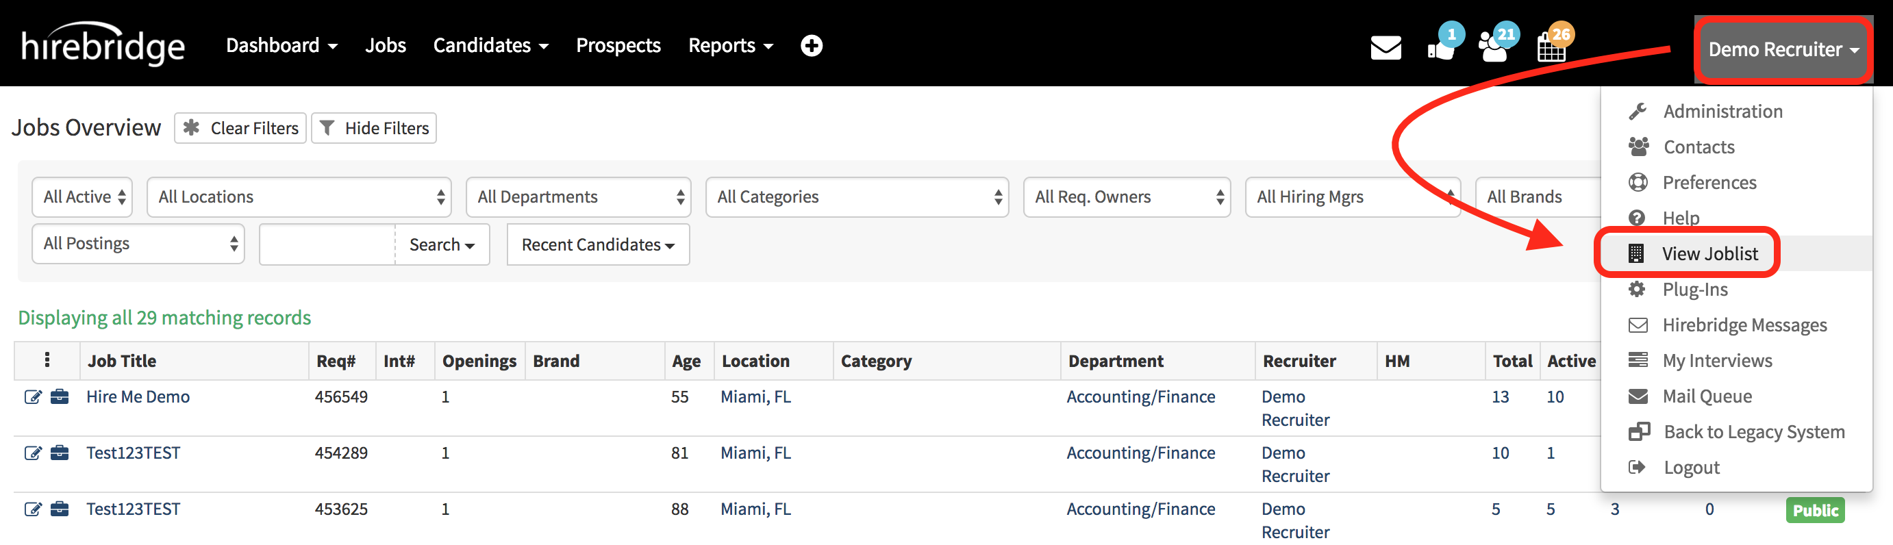The width and height of the screenshot is (1893, 545).
Task: Click the plus circle add icon
Action: point(812,46)
